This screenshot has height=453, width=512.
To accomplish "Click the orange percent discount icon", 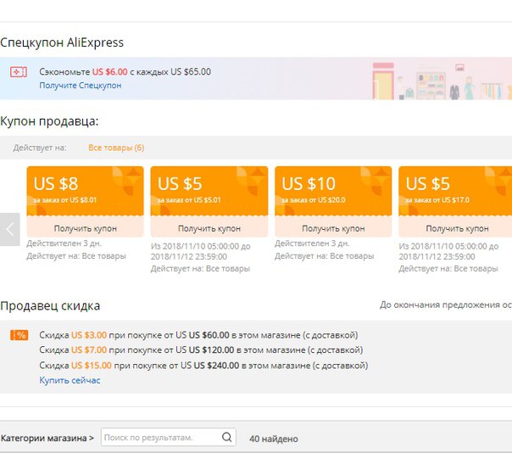I will [19, 335].
